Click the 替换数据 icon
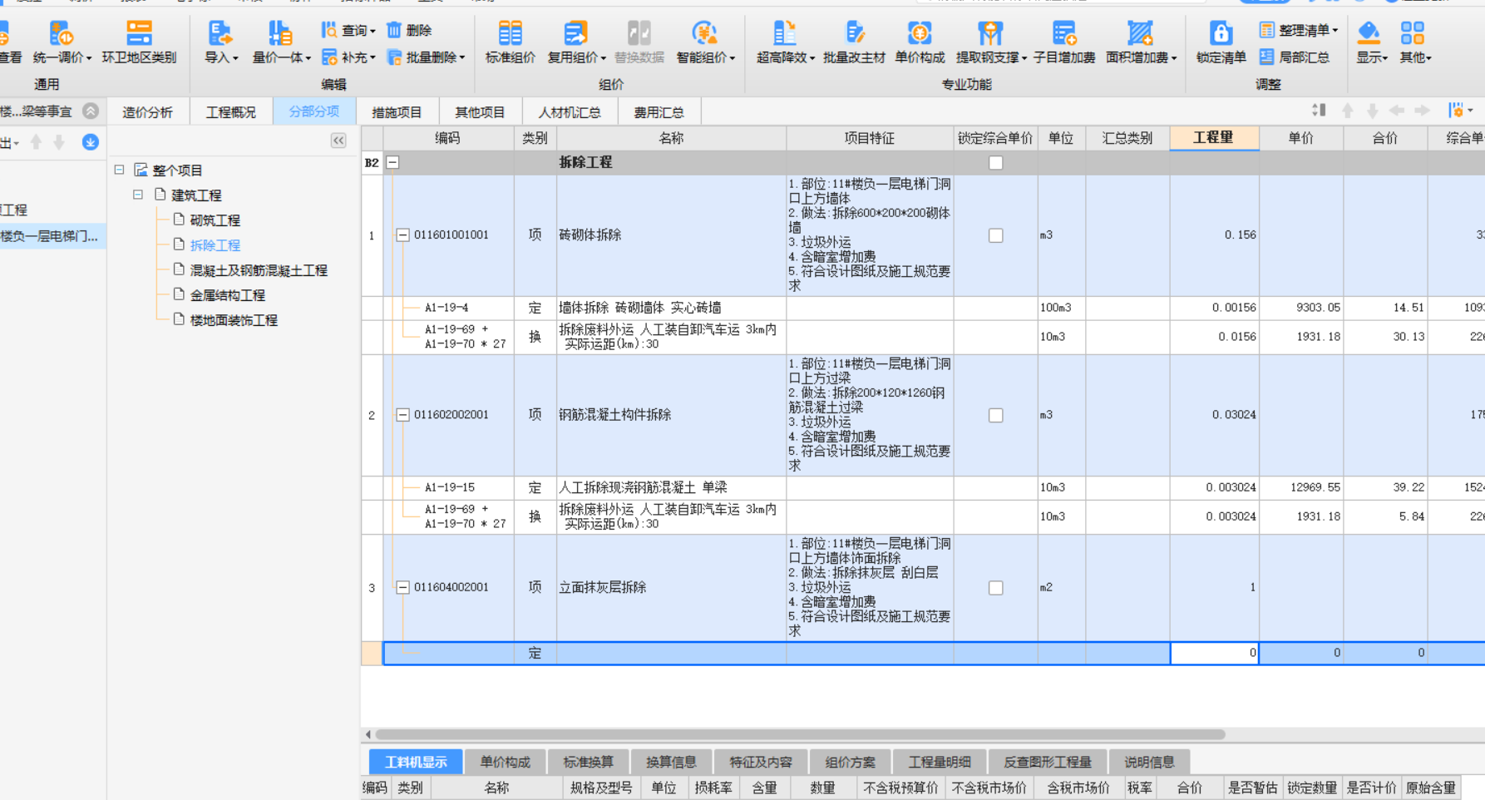 [639, 34]
